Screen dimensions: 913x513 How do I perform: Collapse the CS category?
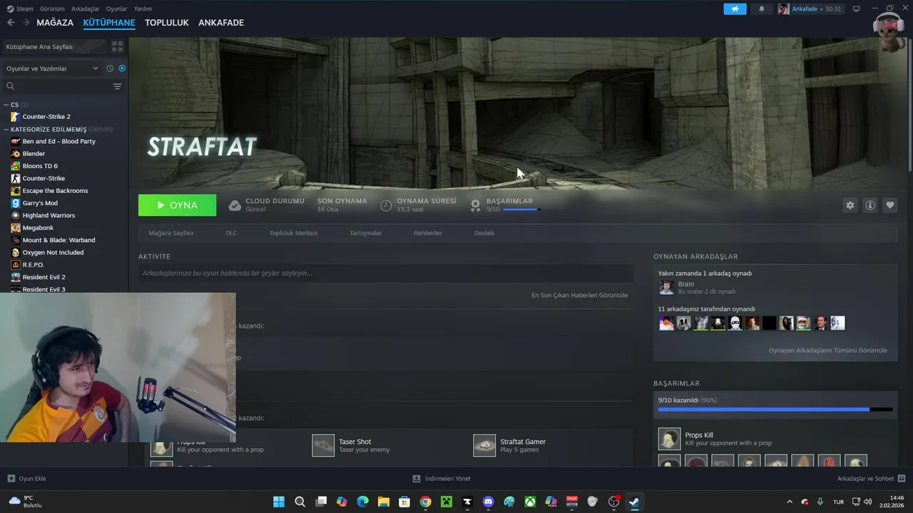(x=6, y=105)
